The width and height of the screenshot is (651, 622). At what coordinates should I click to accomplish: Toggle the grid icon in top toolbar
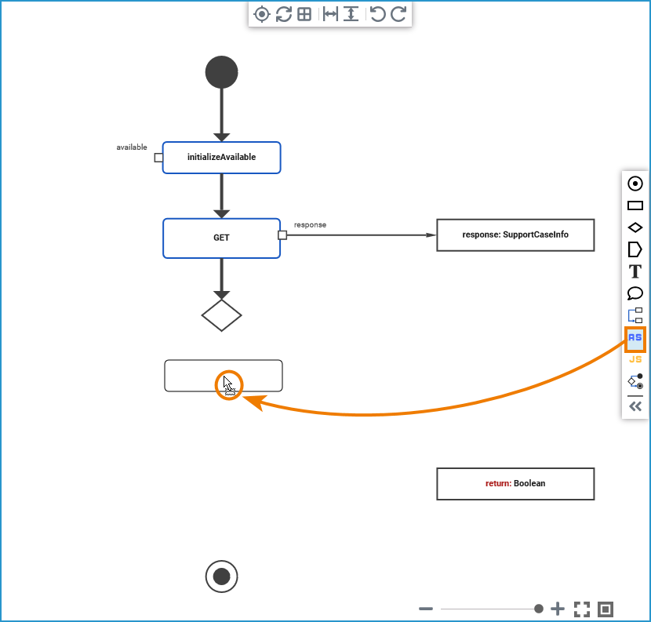304,14
